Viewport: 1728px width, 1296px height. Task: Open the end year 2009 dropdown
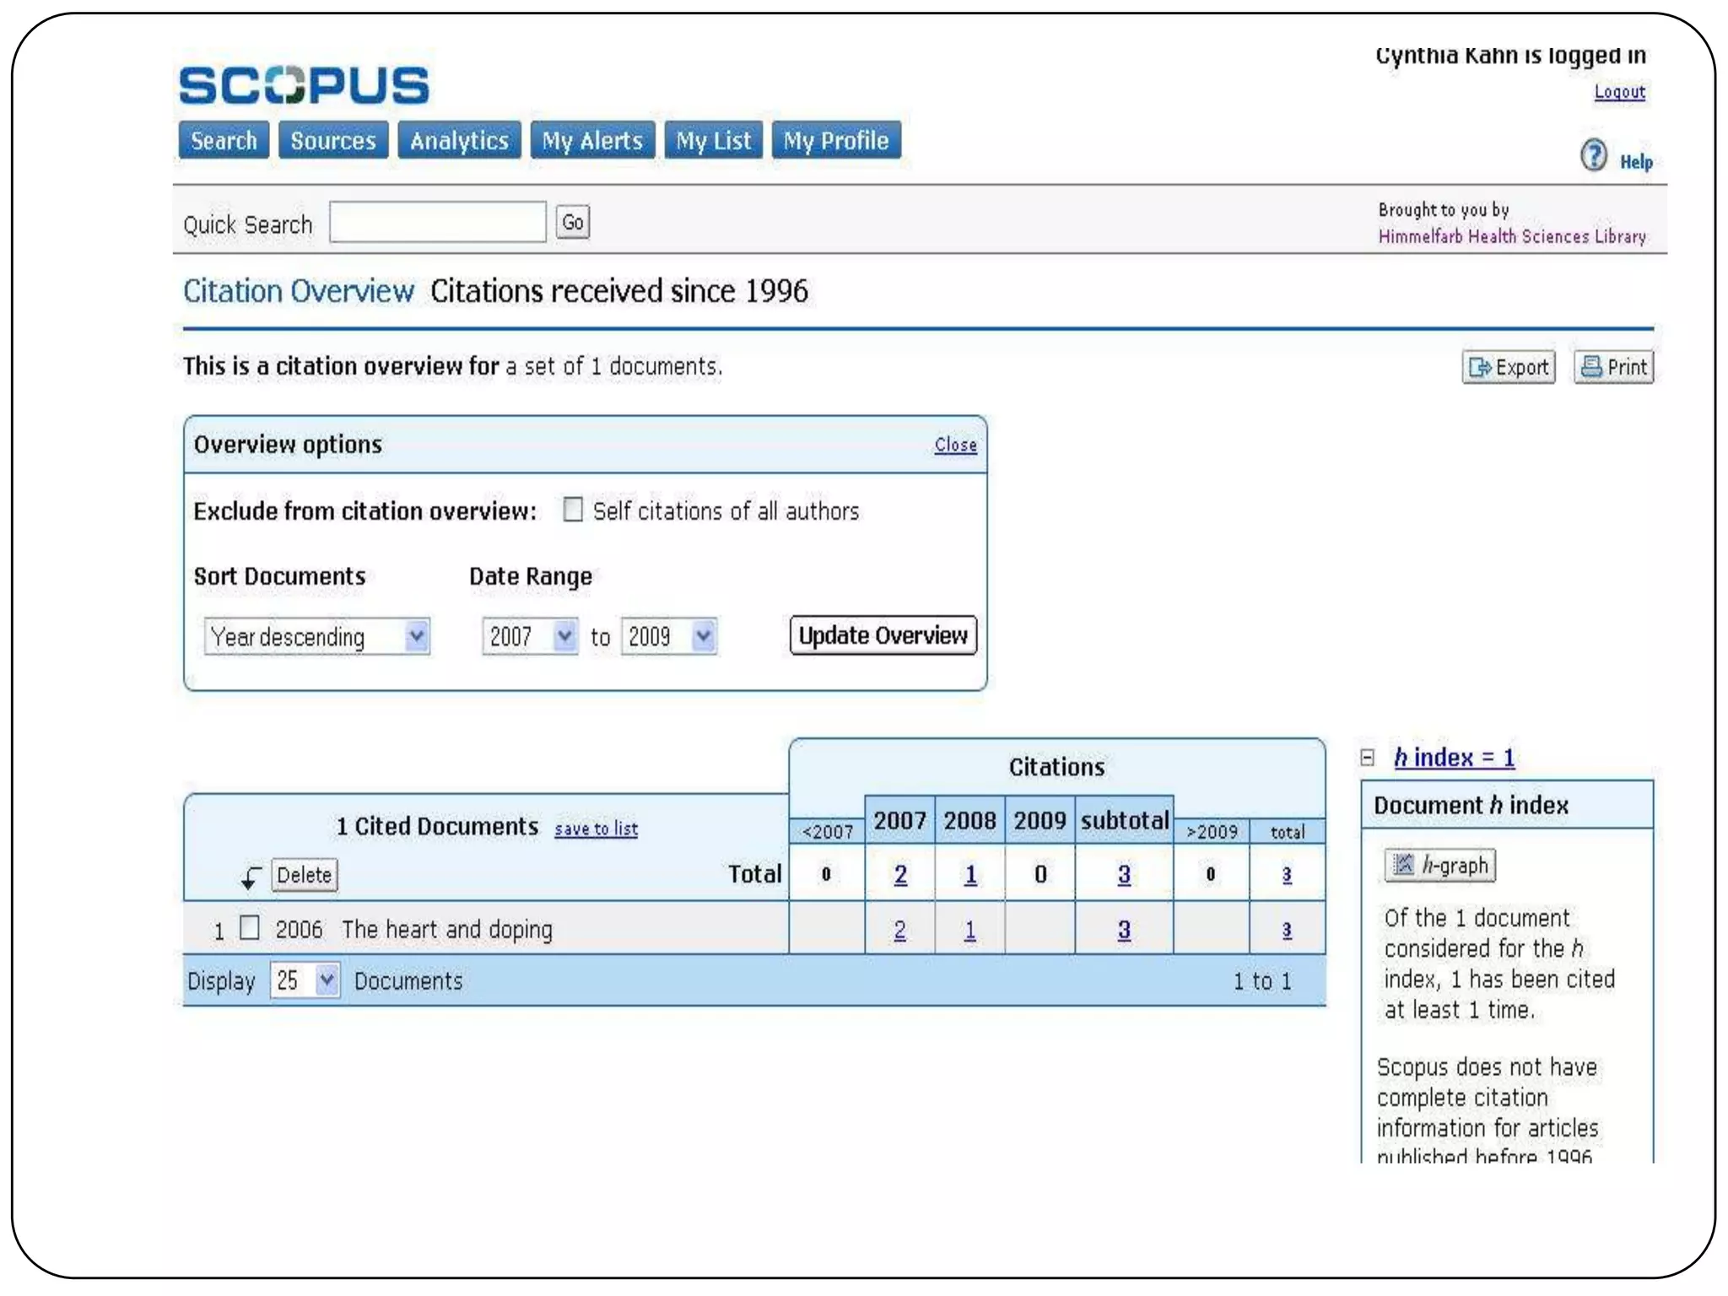(x=669, y=636)
